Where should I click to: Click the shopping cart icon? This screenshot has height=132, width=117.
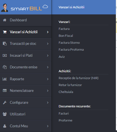(x=5, y=32)
